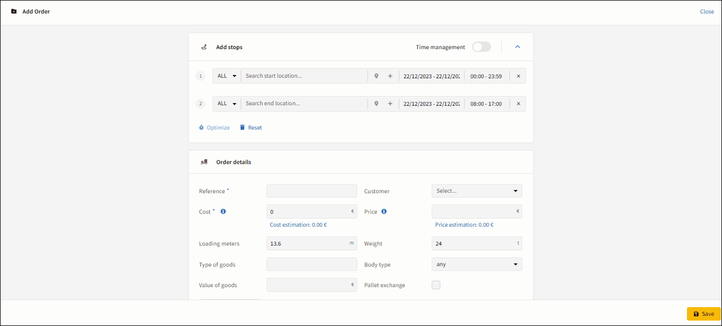Click plus icon on end location row
722x326 pixels.
coord(390,104)
